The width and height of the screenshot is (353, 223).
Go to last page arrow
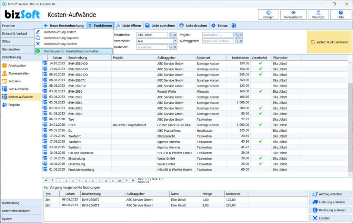coord(133,181)
